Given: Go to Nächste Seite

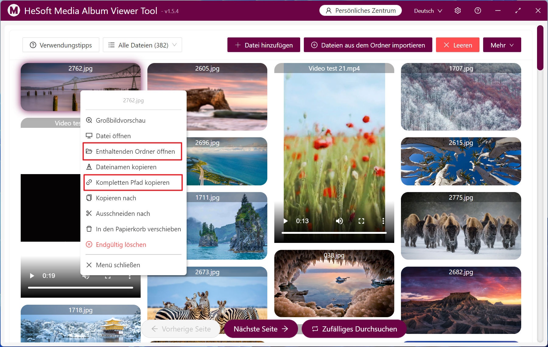Looking at the screenshot, I should click(x=261, y=329).
